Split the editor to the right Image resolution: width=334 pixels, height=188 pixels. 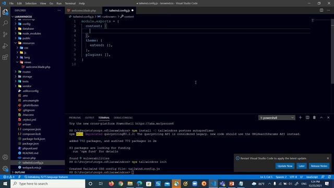pos(321,10)
